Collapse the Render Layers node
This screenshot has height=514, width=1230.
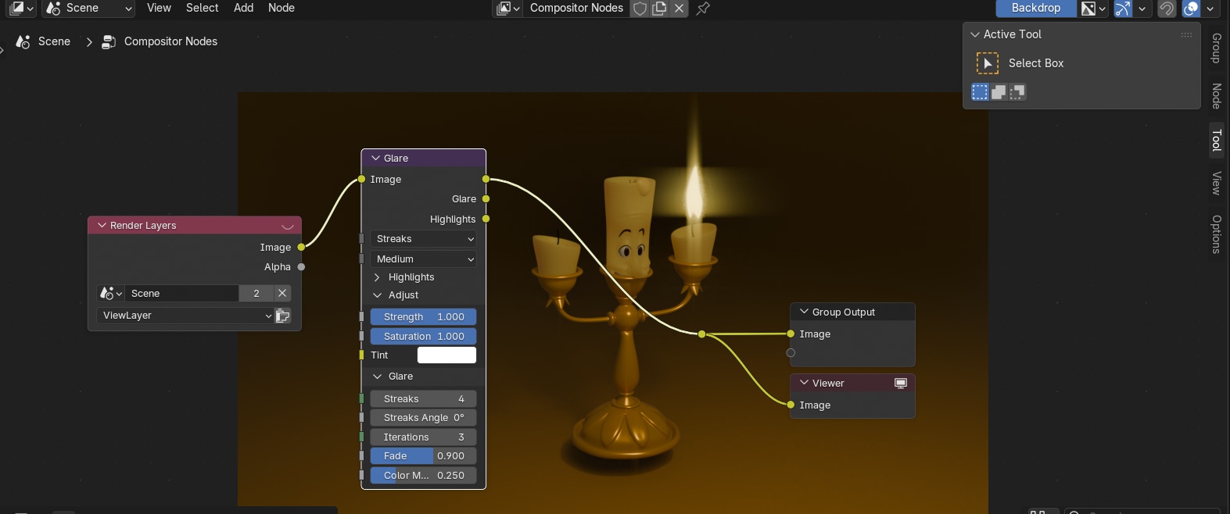point(102,226)
